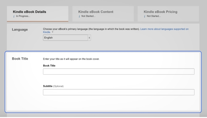Select the Language section heading
Screen dimensions: 207x118
[x=20, y=29]
